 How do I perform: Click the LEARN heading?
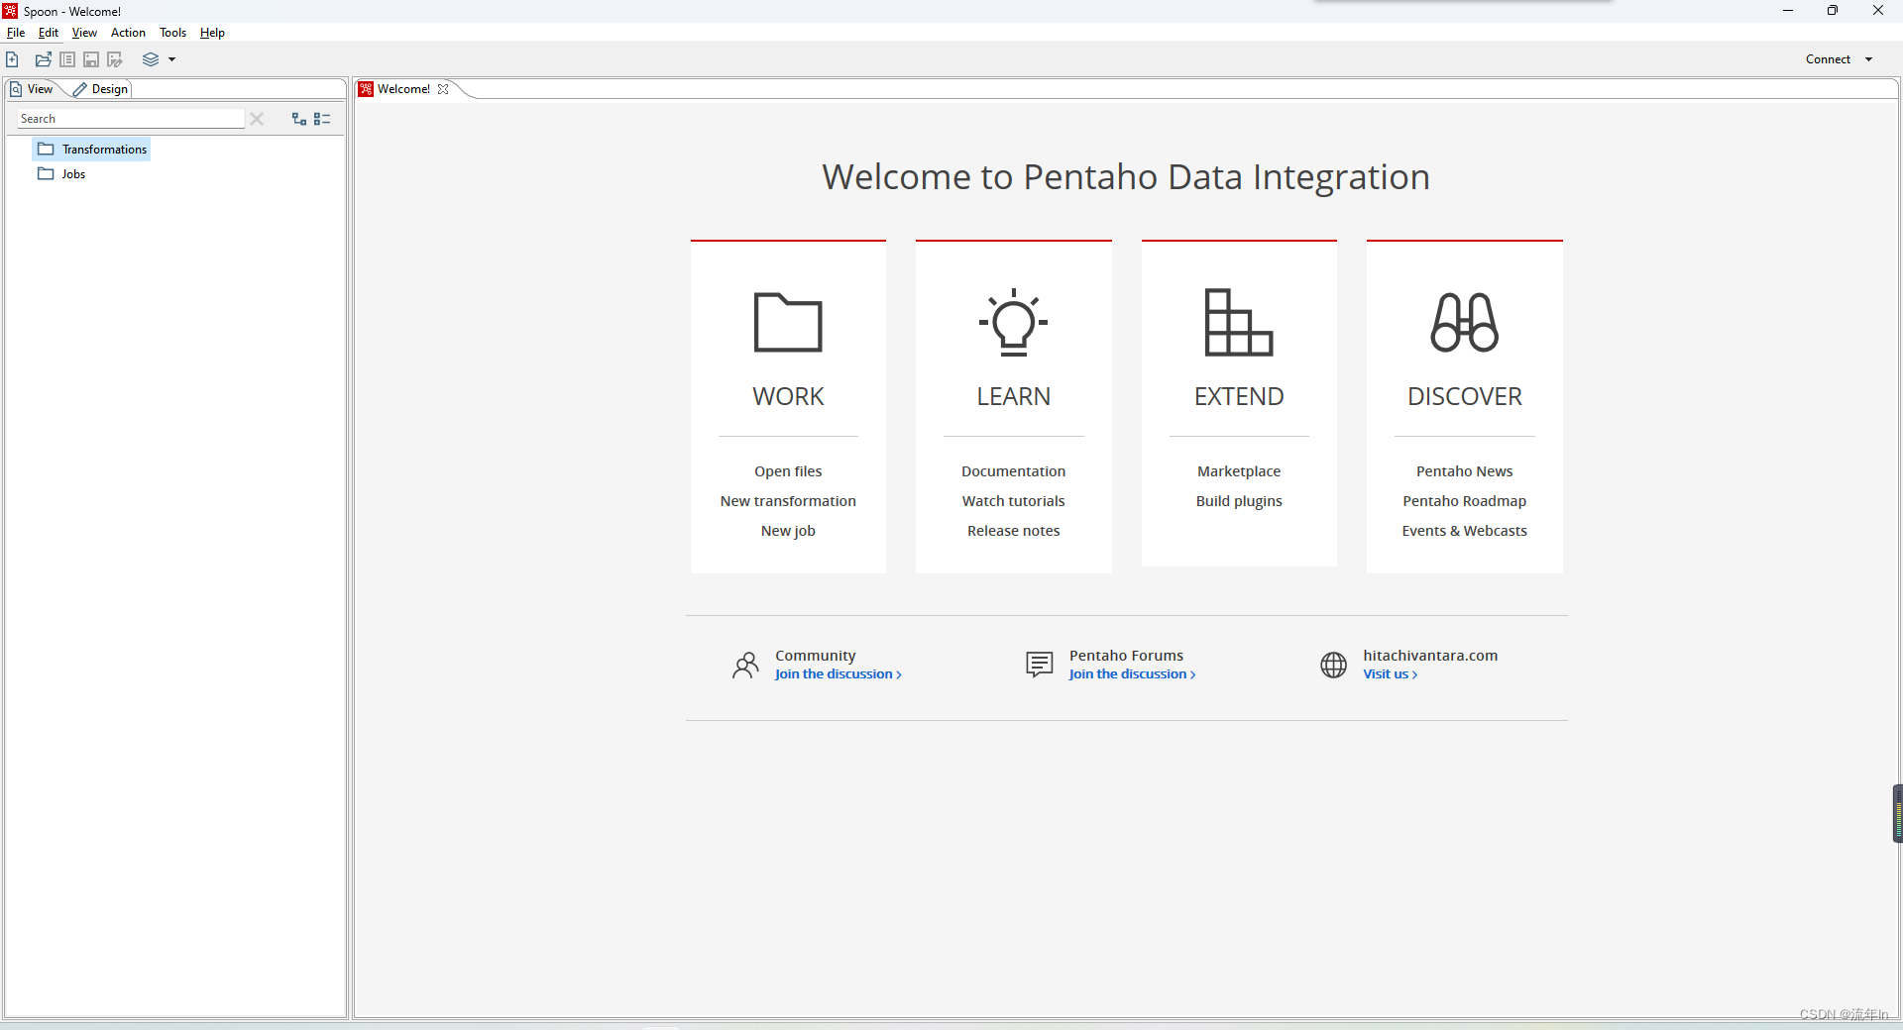pyautogui.click(x=1013, y=396)
